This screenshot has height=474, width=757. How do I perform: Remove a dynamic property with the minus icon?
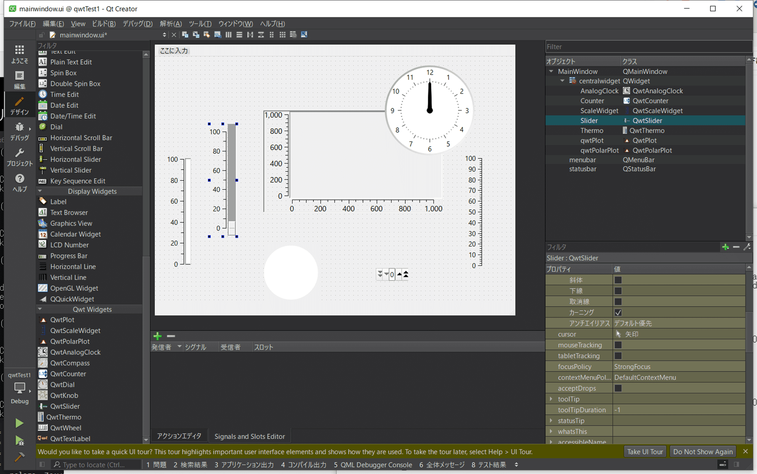736,247
